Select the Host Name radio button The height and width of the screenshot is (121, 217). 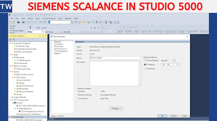145,69
